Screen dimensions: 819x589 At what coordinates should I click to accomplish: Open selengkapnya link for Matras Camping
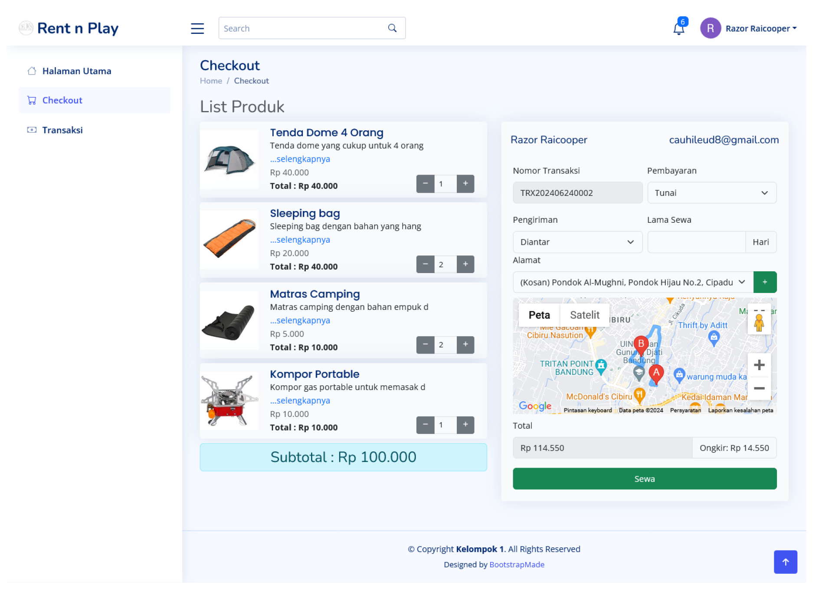pyautogui.click(x=300, y=320)
